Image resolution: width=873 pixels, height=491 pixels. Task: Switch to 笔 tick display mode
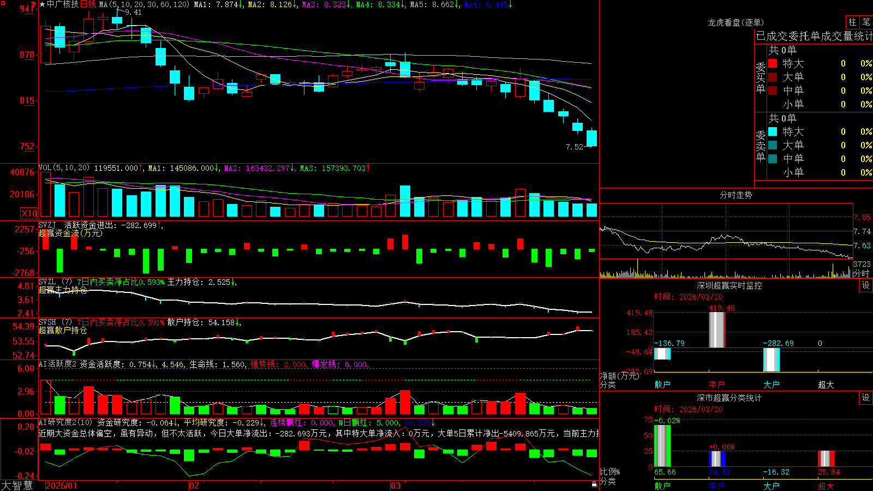click(866, 22)
